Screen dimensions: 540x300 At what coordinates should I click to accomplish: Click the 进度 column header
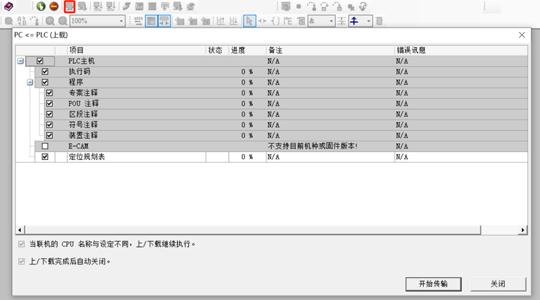[247, 51]
